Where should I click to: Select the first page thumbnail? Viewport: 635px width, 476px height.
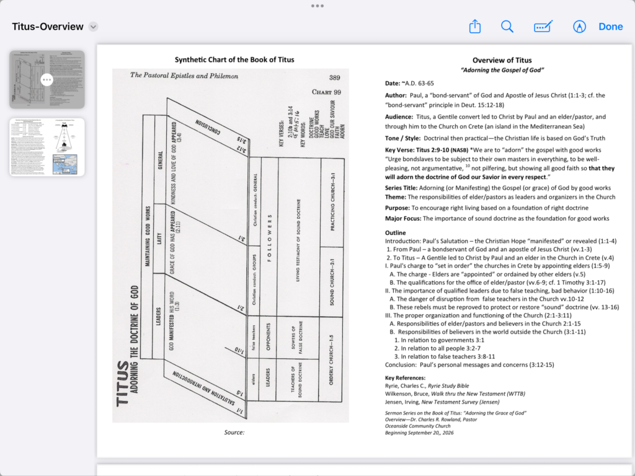pyautogui.click(x=47, y=79)
